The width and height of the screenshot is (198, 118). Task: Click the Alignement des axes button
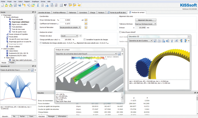(146, 20)
